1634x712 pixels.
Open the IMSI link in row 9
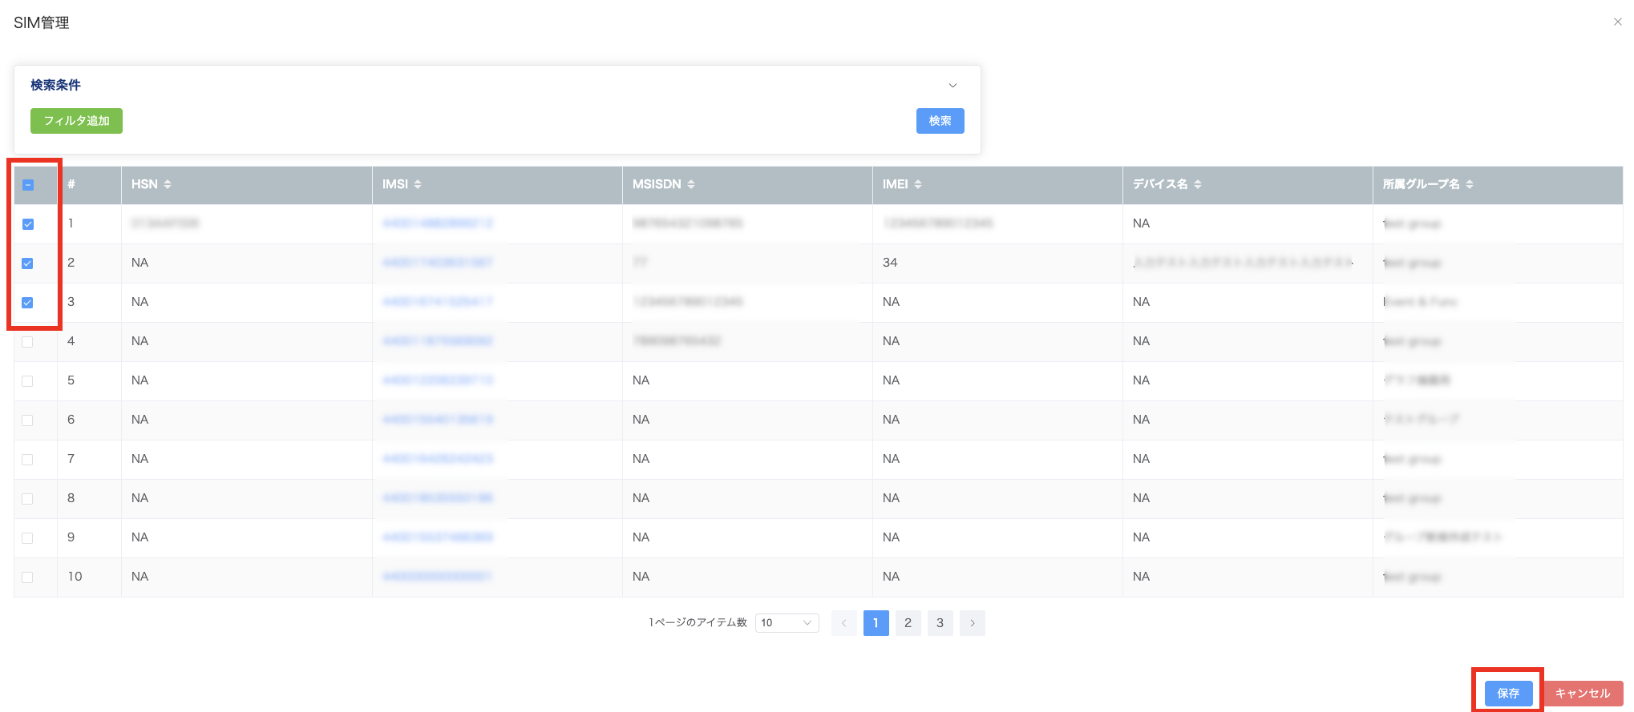click(x=438, y=537)
